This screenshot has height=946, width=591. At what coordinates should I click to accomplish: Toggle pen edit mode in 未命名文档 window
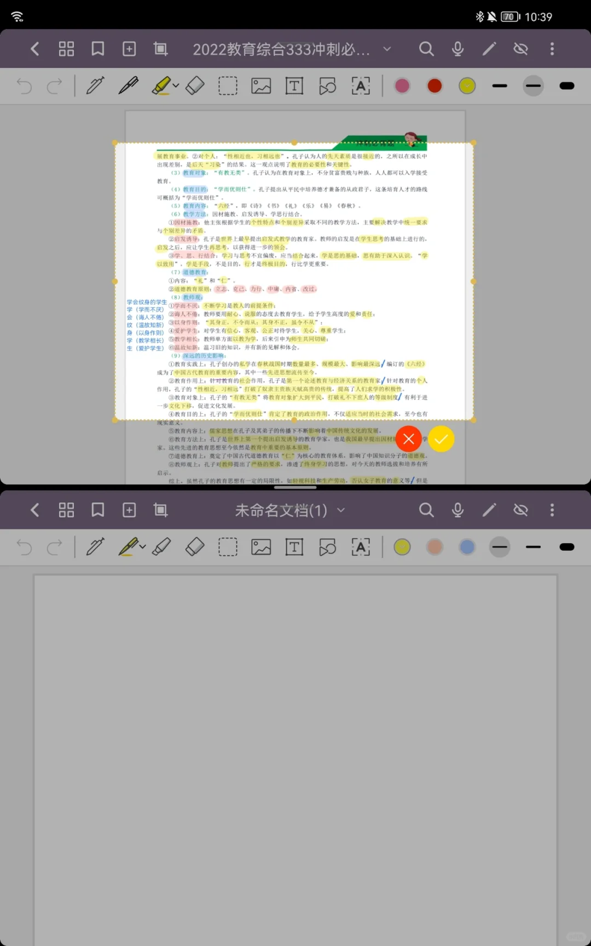pos(489,510)
